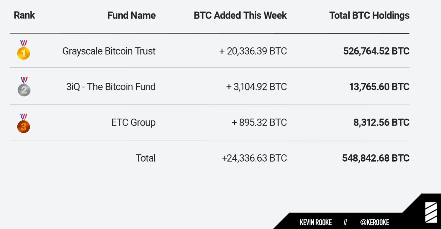The image size is (441, 229).
Task: Click the Total row label
Action: (146, 158)
